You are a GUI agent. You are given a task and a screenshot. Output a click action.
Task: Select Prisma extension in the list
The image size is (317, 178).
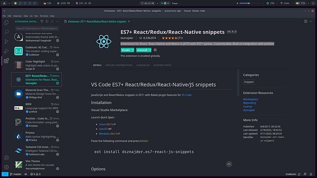tap(36, 136)
